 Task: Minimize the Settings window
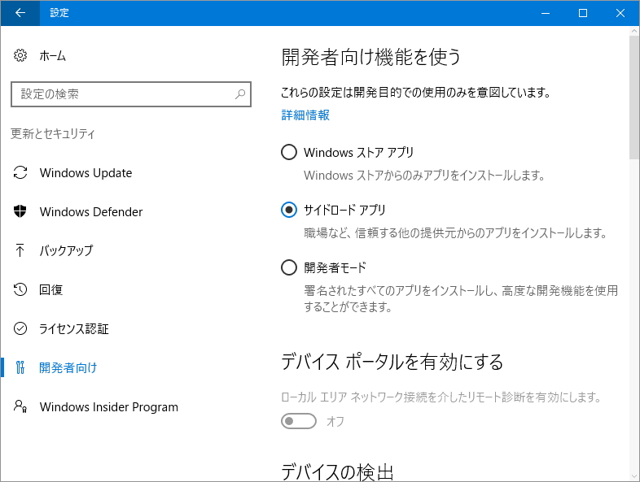(x=546, y=13)
